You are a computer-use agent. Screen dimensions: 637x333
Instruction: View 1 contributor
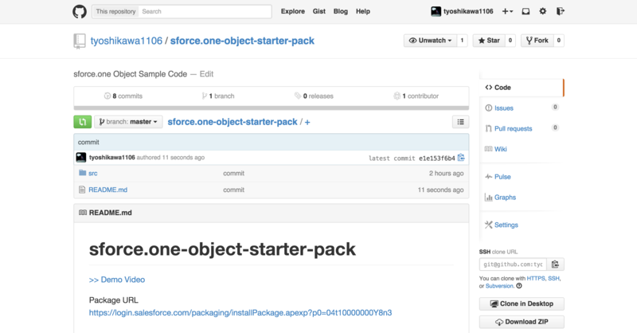click(416, 96)
